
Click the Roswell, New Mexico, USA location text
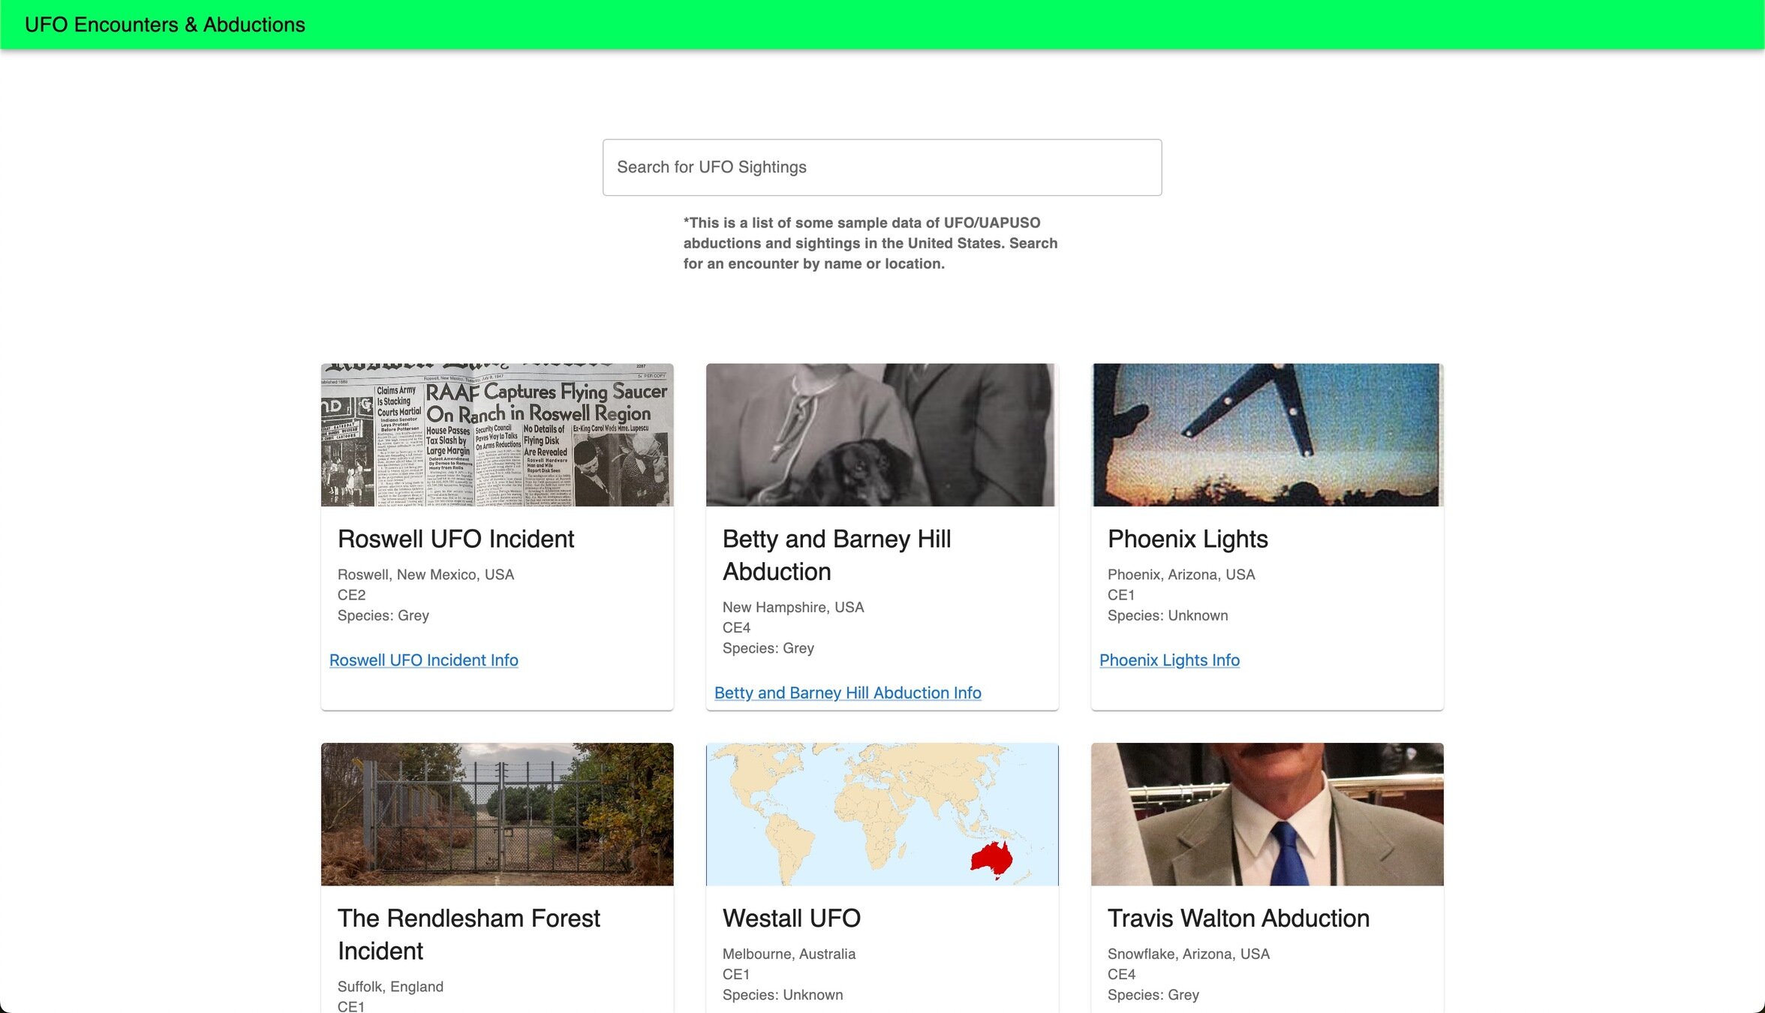point(425,574)
